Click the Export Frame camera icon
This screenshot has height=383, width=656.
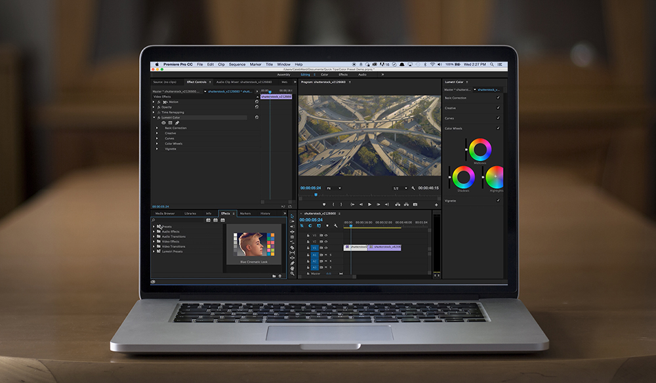(413, 204)
